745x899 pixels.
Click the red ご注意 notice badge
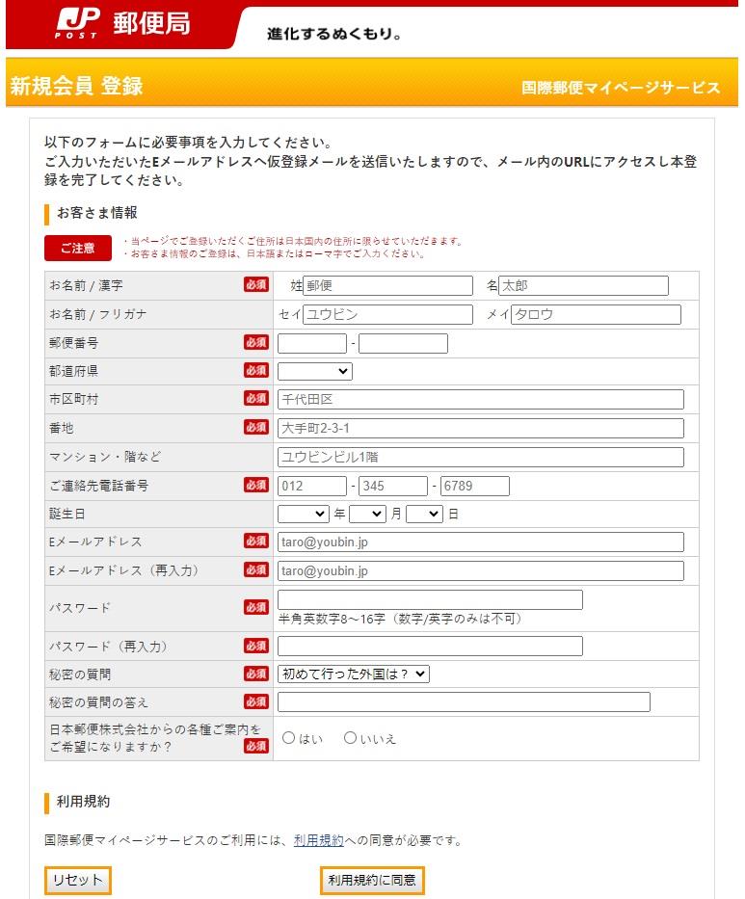(x=78, y=248)
